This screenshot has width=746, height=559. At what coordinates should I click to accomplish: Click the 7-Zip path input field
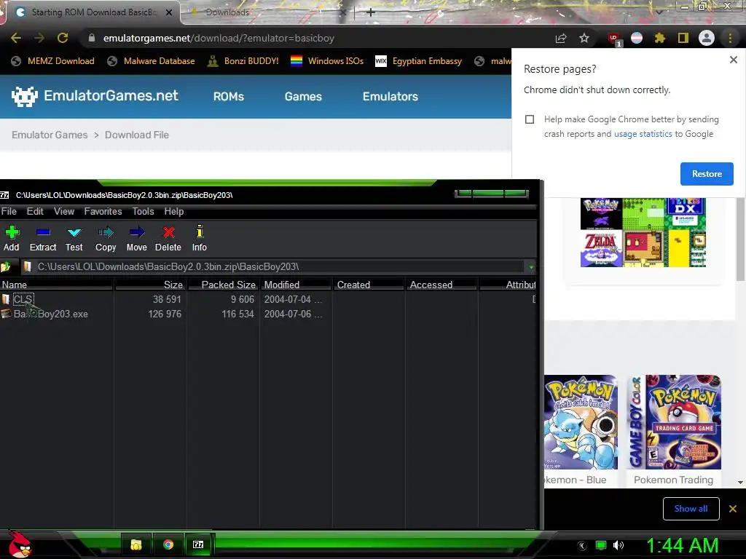[274, 267]
